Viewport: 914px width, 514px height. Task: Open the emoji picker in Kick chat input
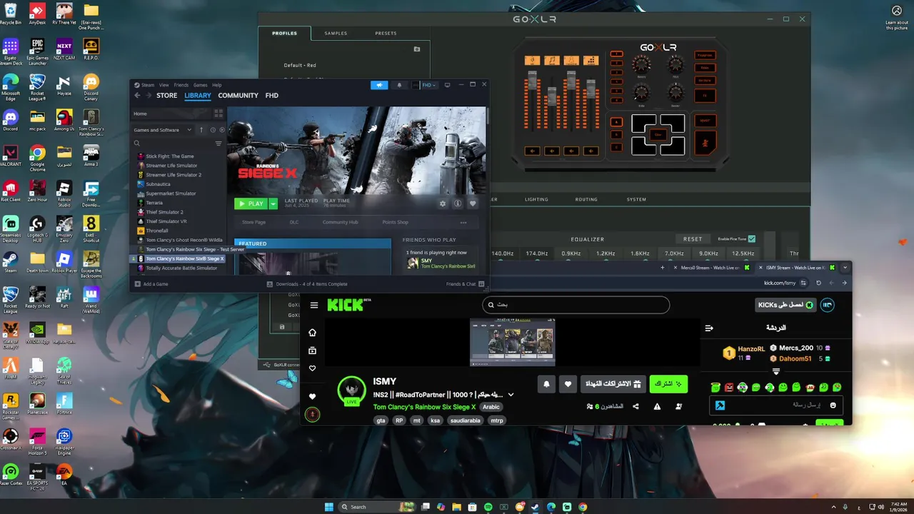pyautogui.click(x=833, y=405)
